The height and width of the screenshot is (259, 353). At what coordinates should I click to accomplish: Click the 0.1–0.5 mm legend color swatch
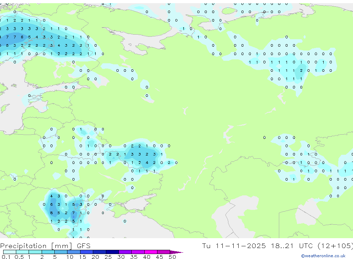point(10,252)
